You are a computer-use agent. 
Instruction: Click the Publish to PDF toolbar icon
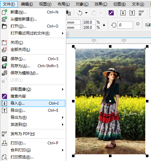click(141, 13)
